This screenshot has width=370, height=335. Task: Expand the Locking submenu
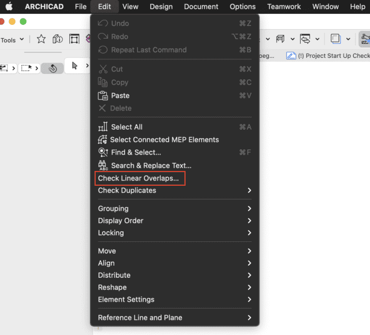pyautogui.click(x=174, y=233)
